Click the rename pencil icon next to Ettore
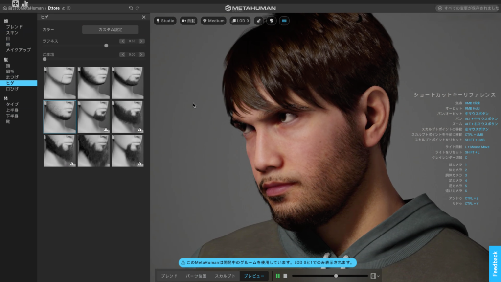The width and height of the screenshot is (501, 282). pyautogui.click(x=63, y=8)
